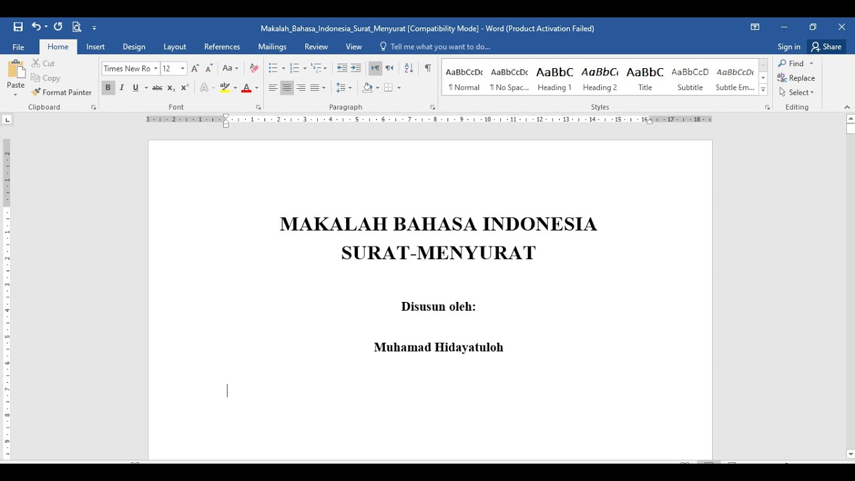The height and width of the screenshot is (481, 855).
Task: Undo the last action
Action: tap(36, 27)
